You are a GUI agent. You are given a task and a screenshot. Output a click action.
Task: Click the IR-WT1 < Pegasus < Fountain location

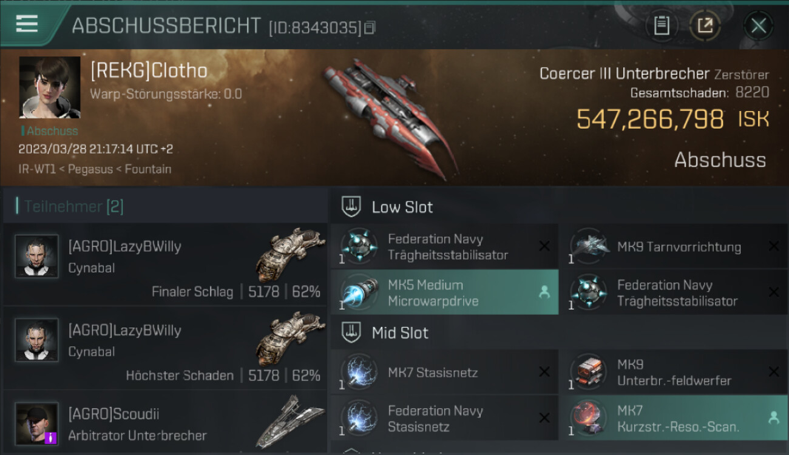(x=95, y=169)
